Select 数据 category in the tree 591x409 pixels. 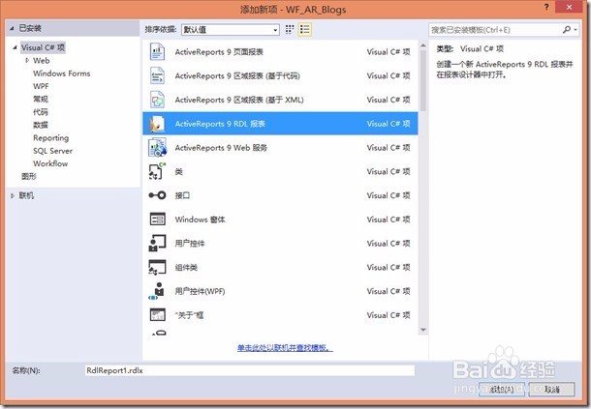pos(41,125)
